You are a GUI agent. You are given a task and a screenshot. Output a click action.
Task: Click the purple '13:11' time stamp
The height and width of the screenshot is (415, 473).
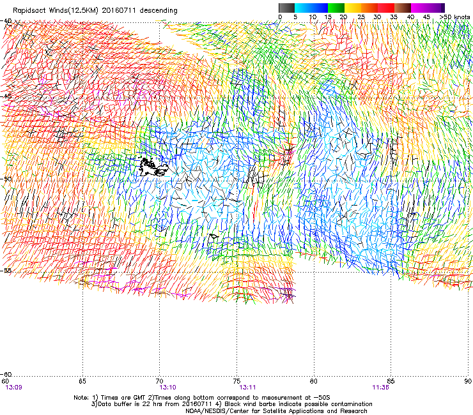click(x=247, y=388)
